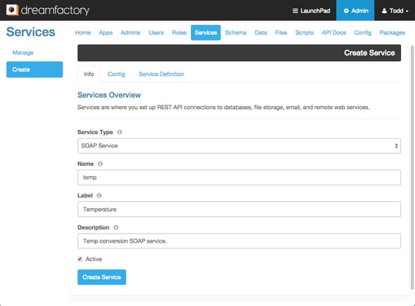Viewport: 415px width, 306px height.
Task: Select API Docs in the navigation
Action: 334,32
